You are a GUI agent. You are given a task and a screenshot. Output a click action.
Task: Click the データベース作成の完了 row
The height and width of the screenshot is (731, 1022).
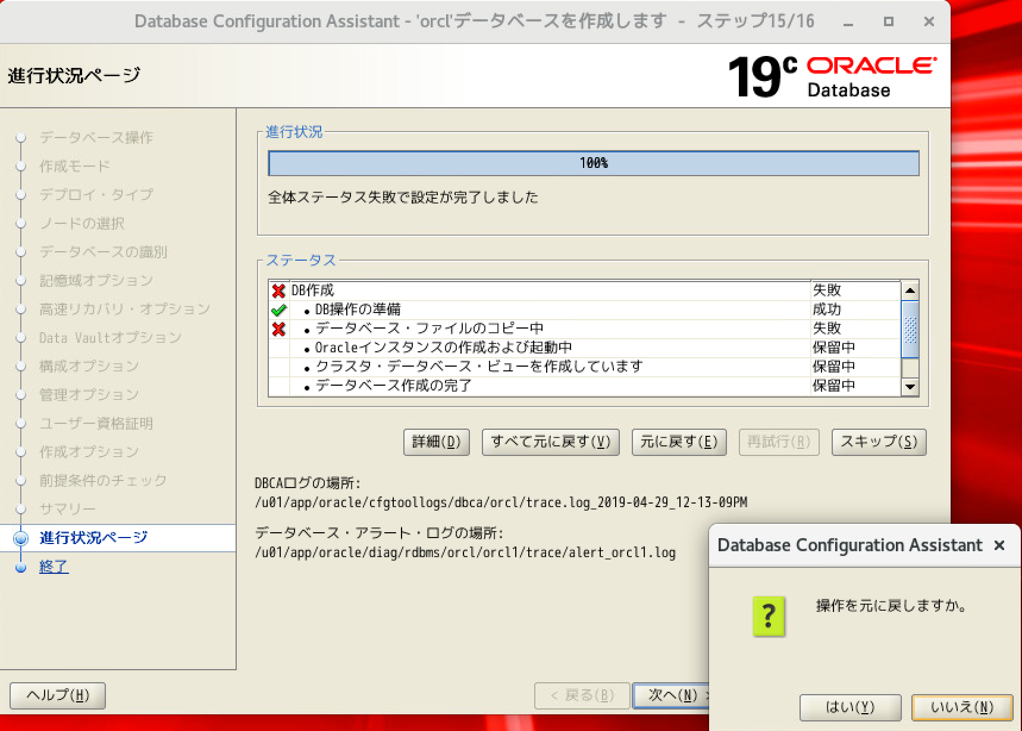(x=584, y=386)
